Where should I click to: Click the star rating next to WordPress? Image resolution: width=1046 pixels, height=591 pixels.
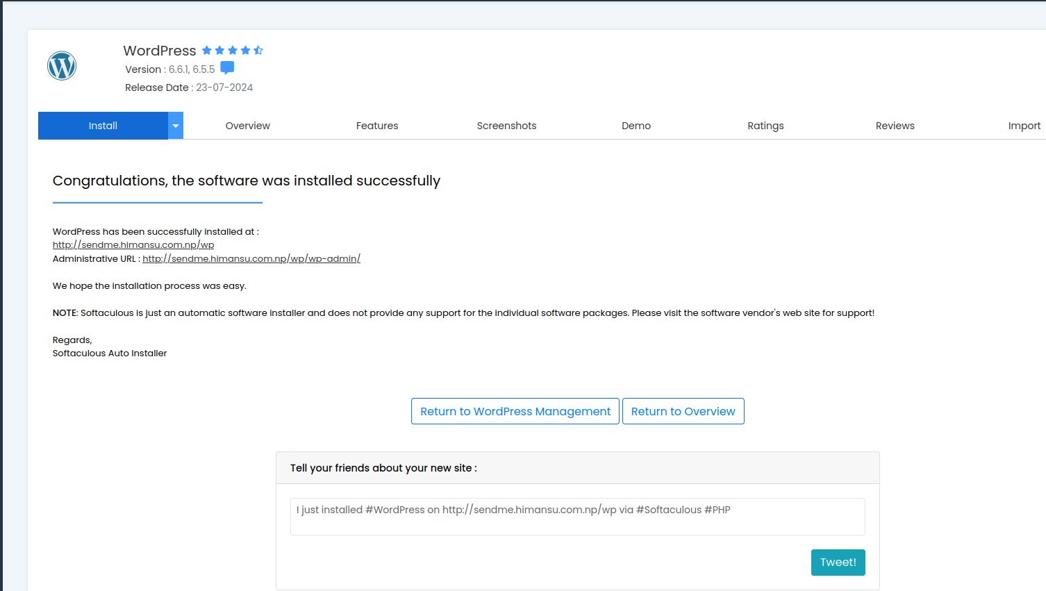[x=233, y=50]
